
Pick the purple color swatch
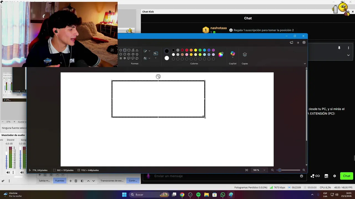[x=213, y=50]
